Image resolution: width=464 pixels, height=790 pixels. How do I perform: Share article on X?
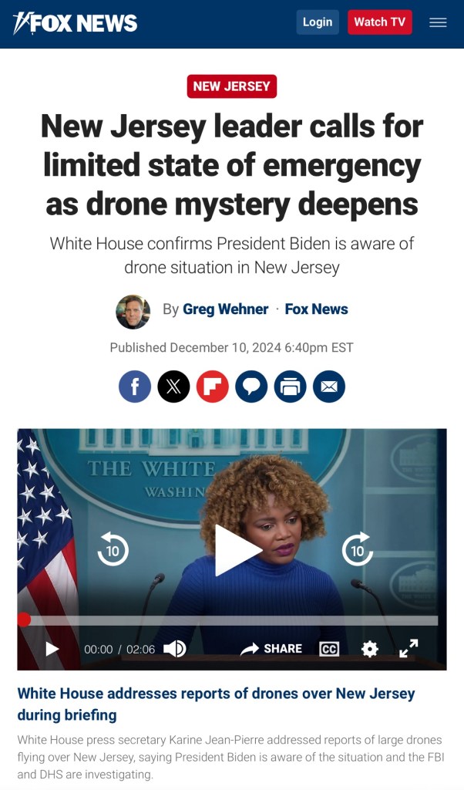(173, 387)
